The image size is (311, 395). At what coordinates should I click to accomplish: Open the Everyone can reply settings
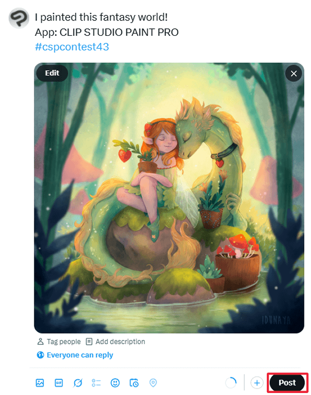tap(75, 355)
